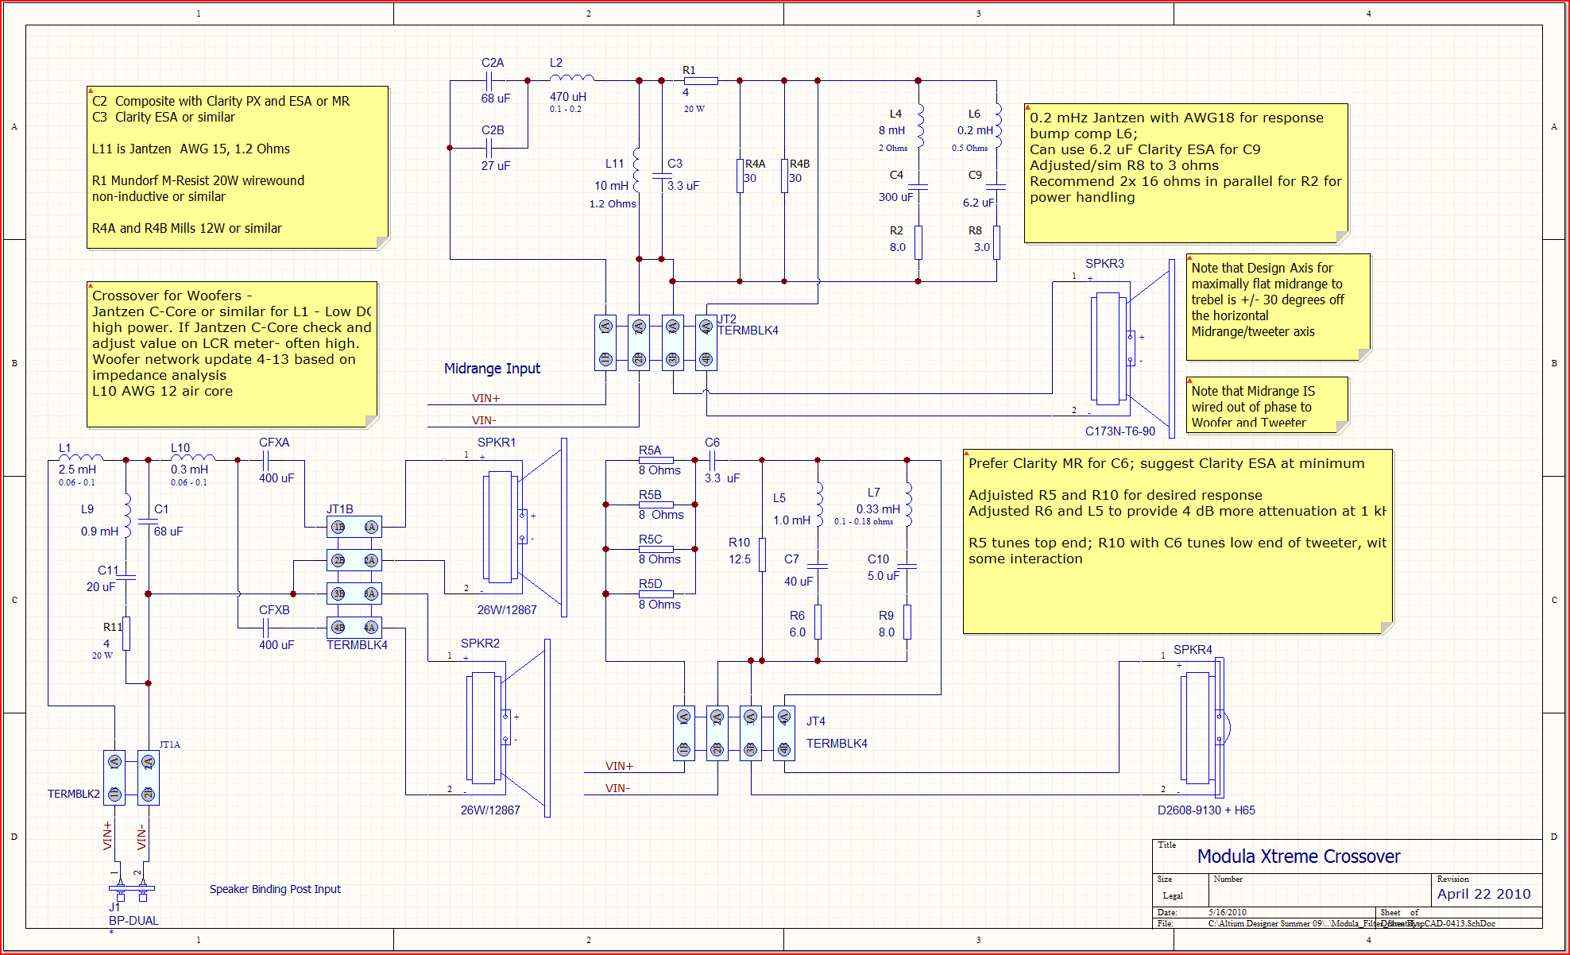Select the SPKR3 midrange speaker symbol
Image resolution: width=1570 pixels, height=955 pixels.
coord(1133,349)
